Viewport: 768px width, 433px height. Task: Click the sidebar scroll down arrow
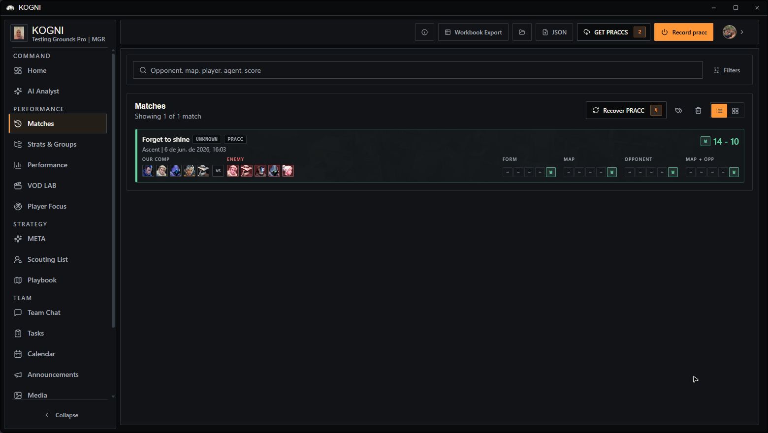click(113, 396)
